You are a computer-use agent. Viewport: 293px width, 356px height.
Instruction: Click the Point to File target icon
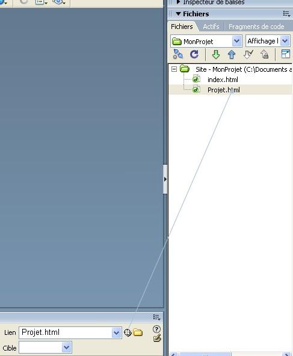(128, 332)
